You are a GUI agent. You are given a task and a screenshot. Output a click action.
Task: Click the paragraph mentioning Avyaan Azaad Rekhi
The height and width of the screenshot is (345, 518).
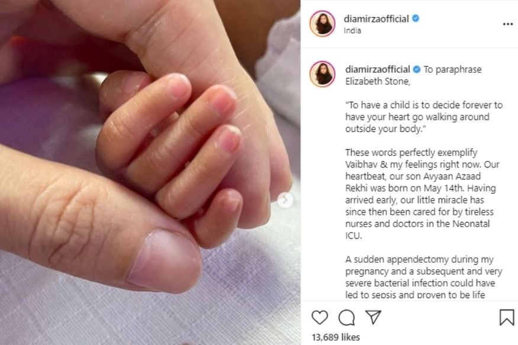[x=423, y=194]
